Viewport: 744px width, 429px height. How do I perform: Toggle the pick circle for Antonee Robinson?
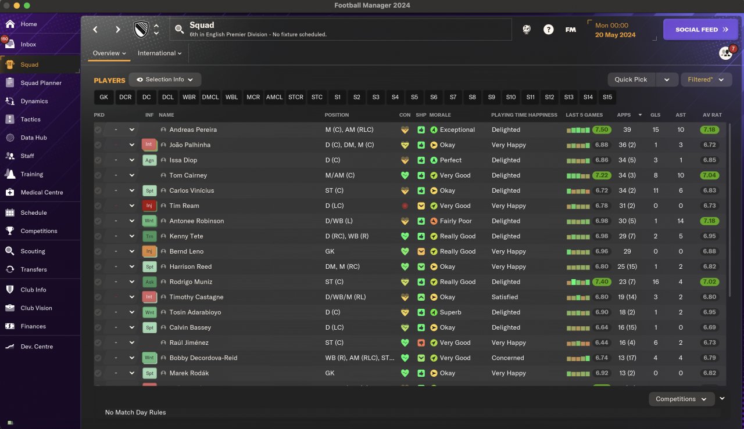tap(98, 221)
